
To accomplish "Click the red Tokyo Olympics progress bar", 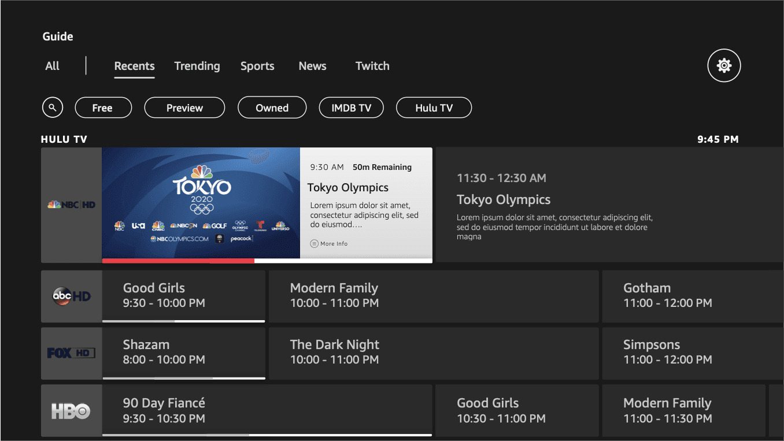I will pos(178,261).
